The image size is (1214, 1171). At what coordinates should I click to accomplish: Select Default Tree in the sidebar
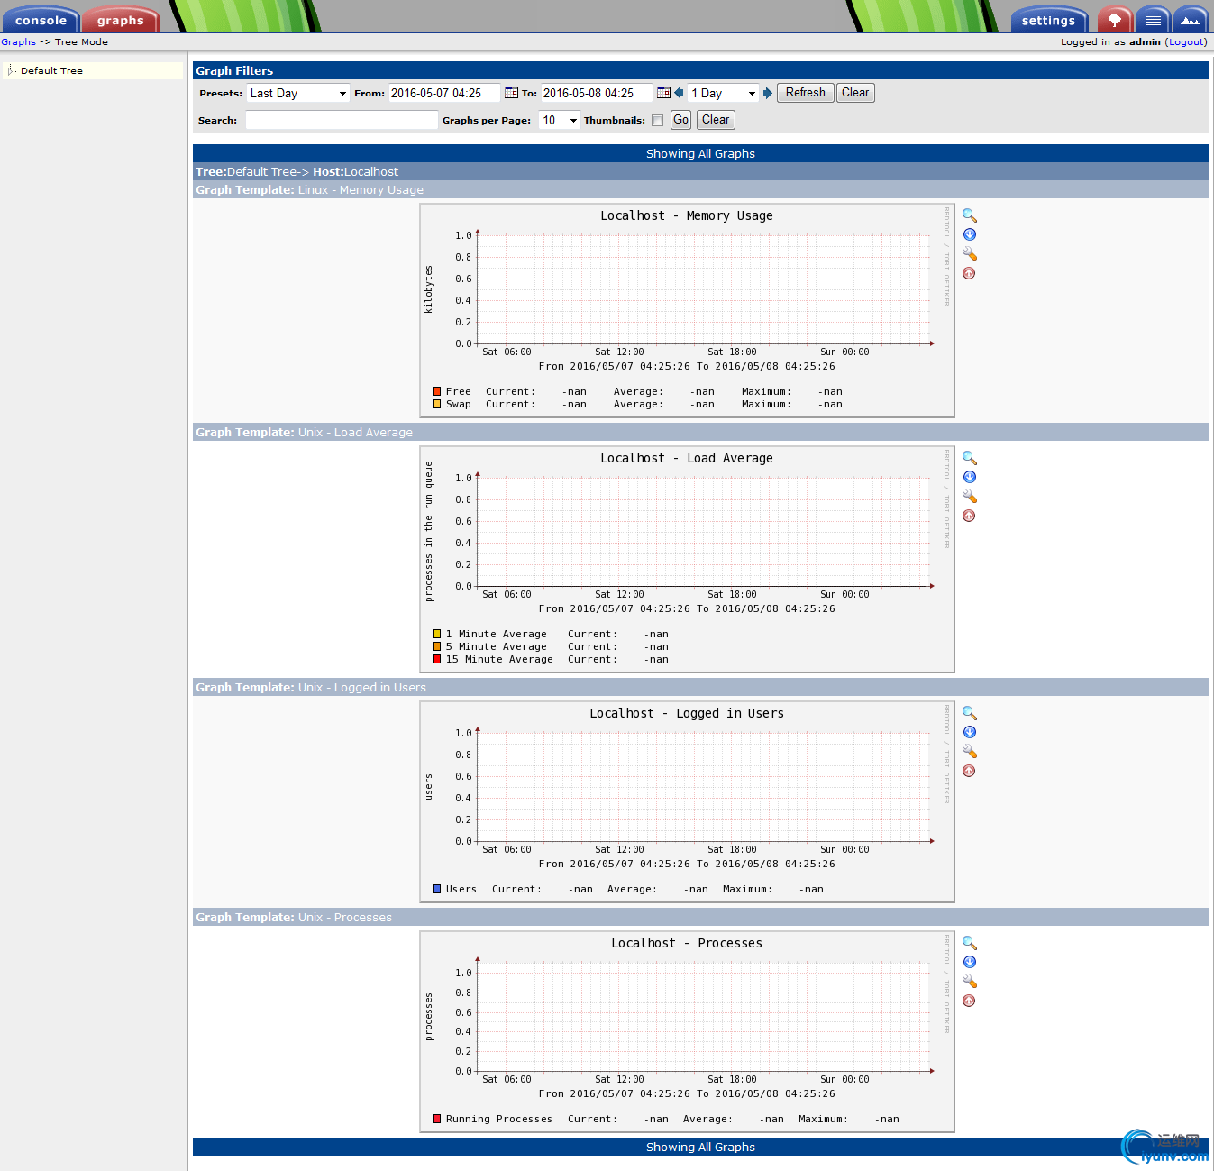point(51,70)
